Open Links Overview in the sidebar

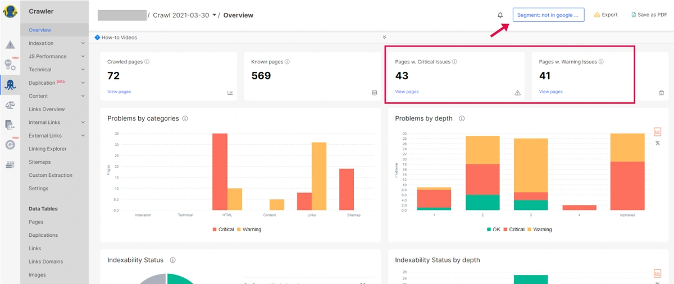click(x=47, y=109)
